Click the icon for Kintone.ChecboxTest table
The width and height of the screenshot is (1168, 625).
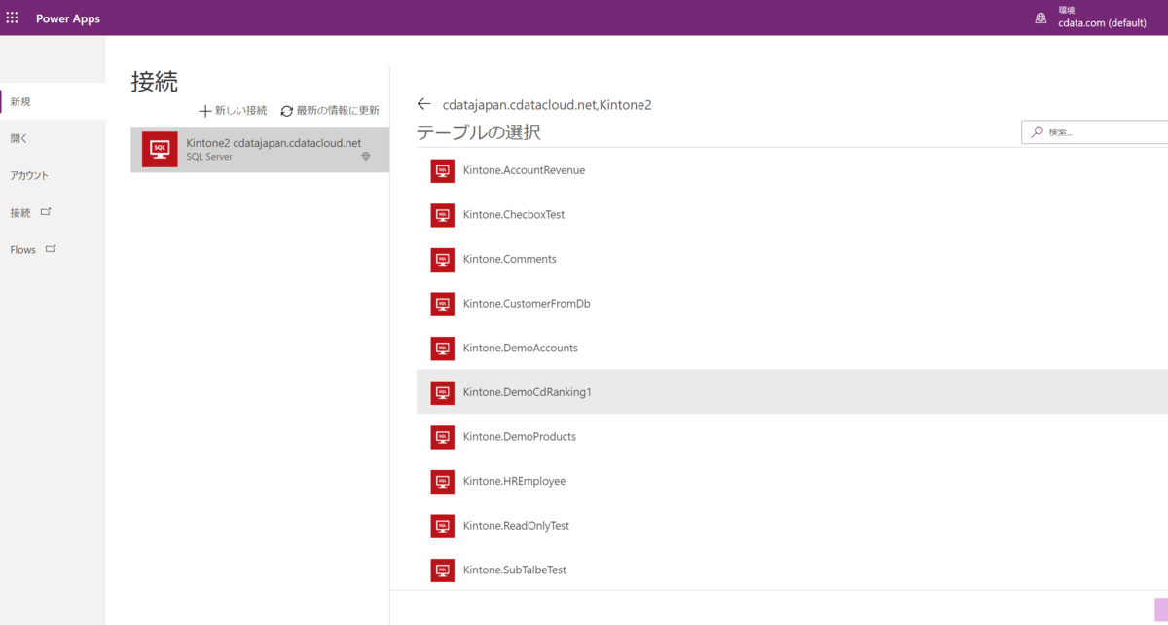coord(443,215)
